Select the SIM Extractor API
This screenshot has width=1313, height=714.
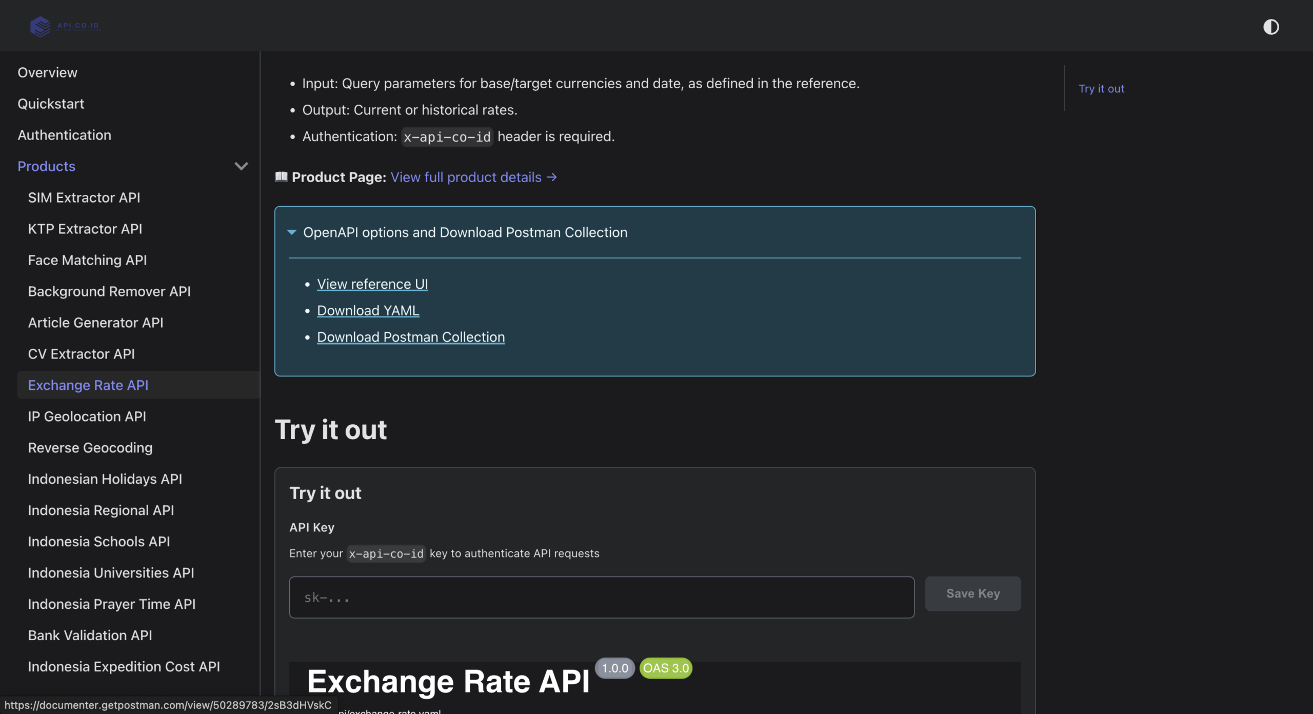click(84, 197)
